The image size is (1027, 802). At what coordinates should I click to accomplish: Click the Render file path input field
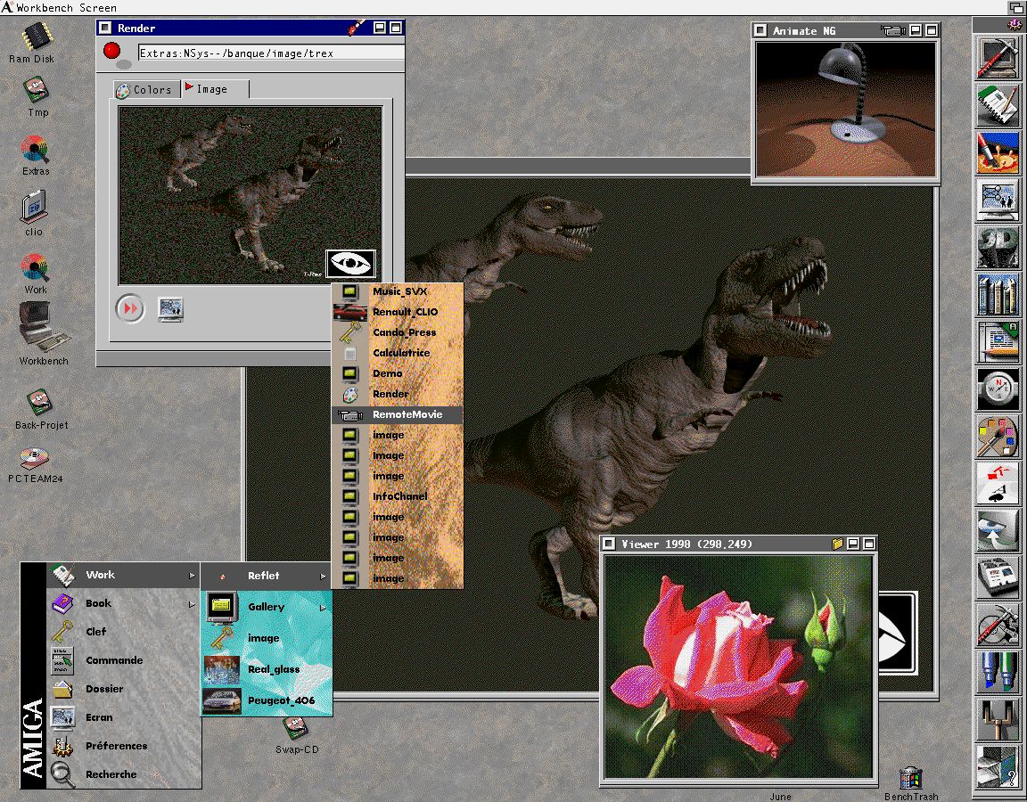click(x=268, y=53)
